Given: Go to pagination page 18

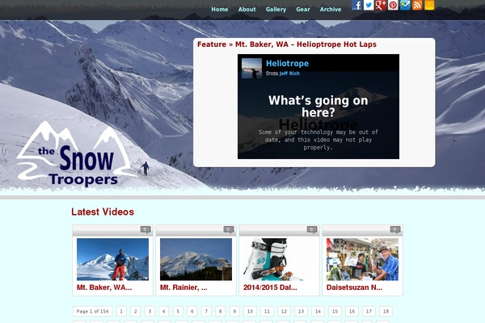Looking at the screenshot, I should (x=386, y=311).
